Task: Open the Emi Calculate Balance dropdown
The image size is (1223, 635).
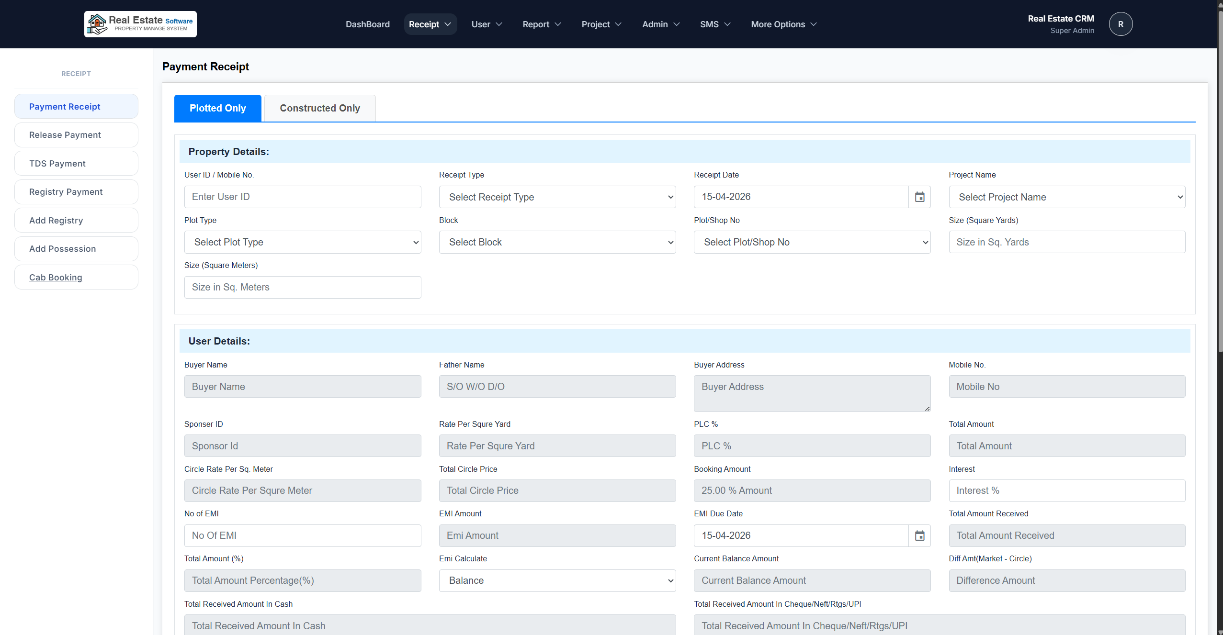Action: click(557, 580)
